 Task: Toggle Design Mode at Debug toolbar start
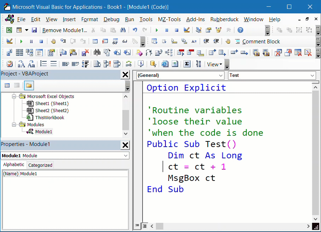pos(10,42)
